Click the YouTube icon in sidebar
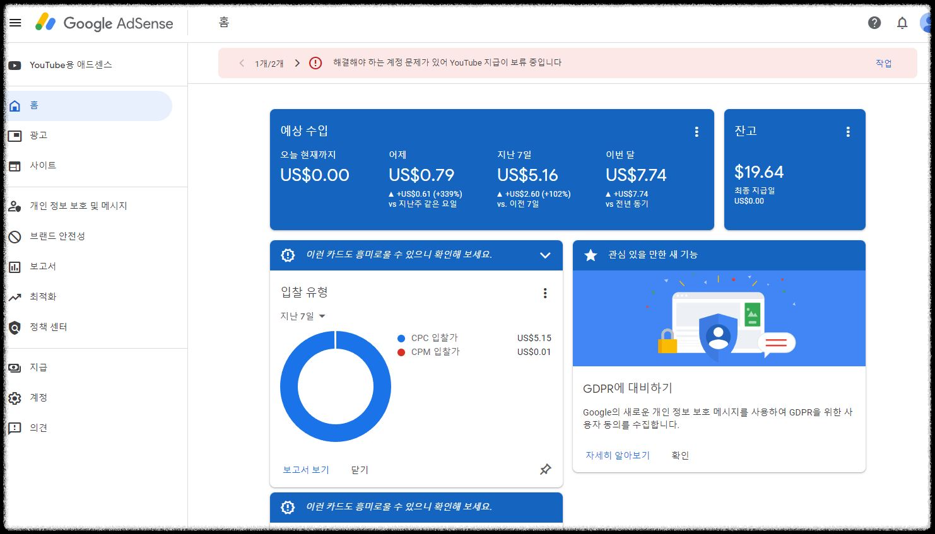The height and width of the screenshot is (534, 935). click(x=15, y=65)
